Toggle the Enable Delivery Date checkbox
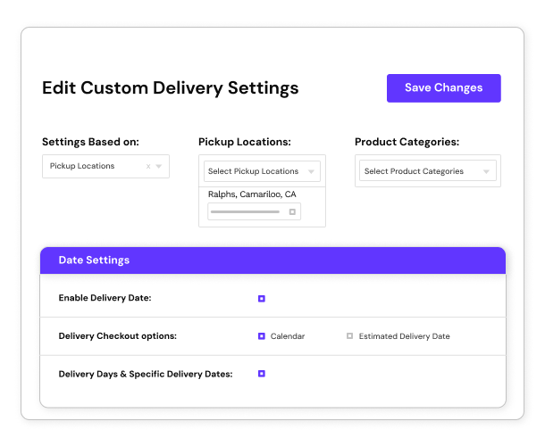Screen dimensions: 545x446 pos(262,299)
